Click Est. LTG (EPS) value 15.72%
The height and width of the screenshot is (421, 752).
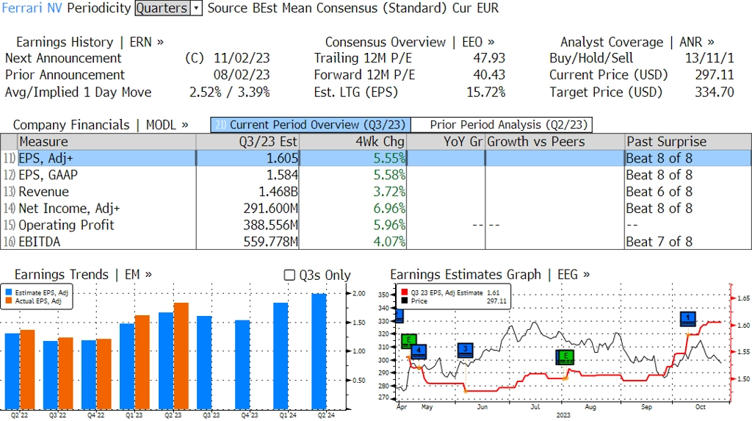point(486,92)
